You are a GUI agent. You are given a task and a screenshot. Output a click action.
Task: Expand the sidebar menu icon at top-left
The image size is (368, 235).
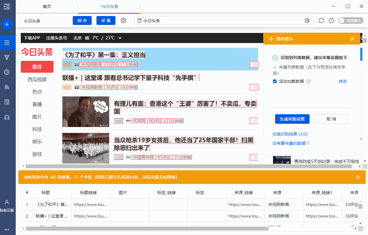pyautogui.click(x=7, y=6)
